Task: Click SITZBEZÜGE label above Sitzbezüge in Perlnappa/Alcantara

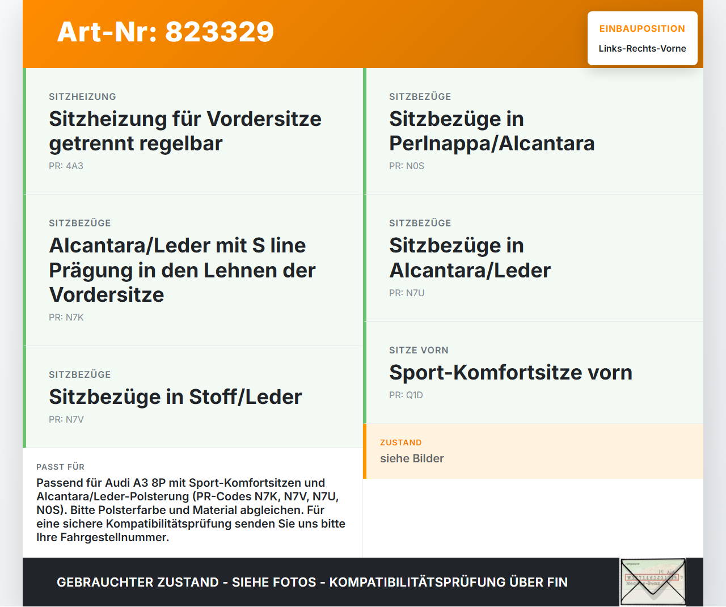Action: pos(420,97)
